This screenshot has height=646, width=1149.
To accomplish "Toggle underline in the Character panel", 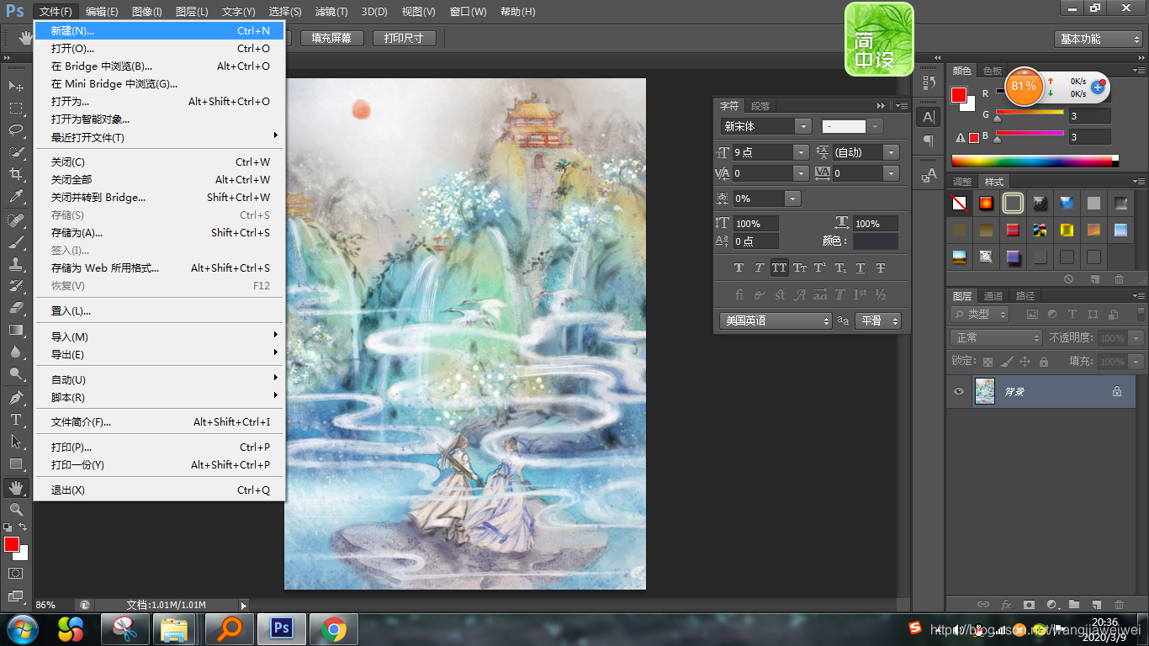I will tap(860, 267).
